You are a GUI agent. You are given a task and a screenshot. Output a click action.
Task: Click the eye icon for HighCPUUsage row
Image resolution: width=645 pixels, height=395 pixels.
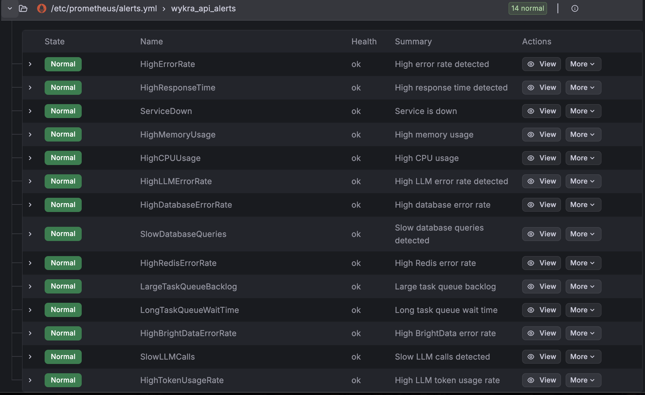531,158
